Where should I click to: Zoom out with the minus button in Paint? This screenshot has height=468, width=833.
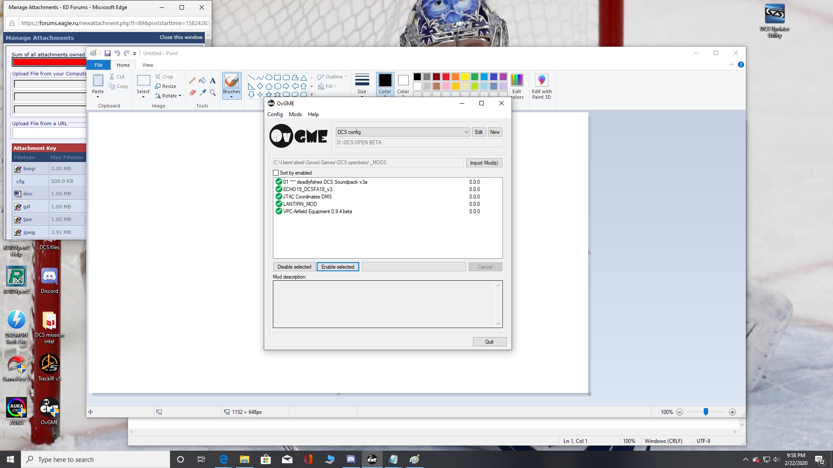pyautogui.click(x=679, y=412)
